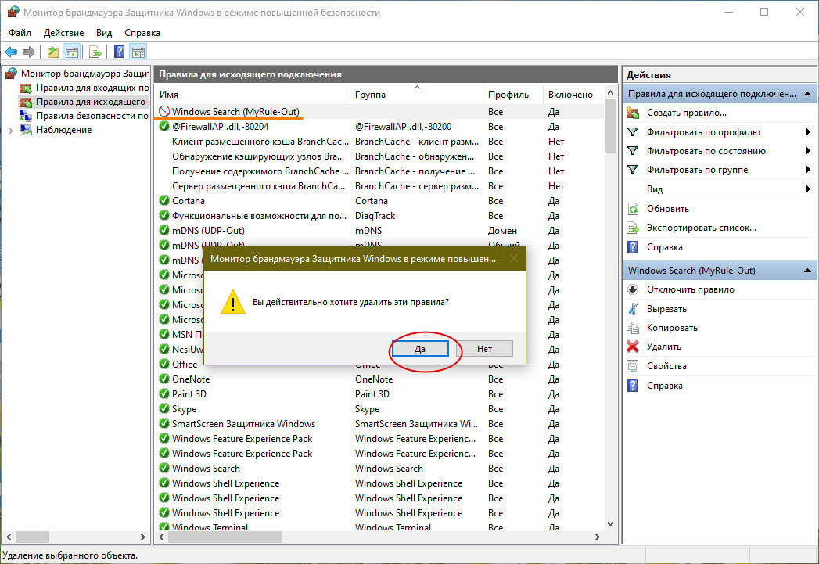Click the Up One Level folder icon
Image resolution: width=819 pixels, height=564 pixels.
click(x=52, y=52)
